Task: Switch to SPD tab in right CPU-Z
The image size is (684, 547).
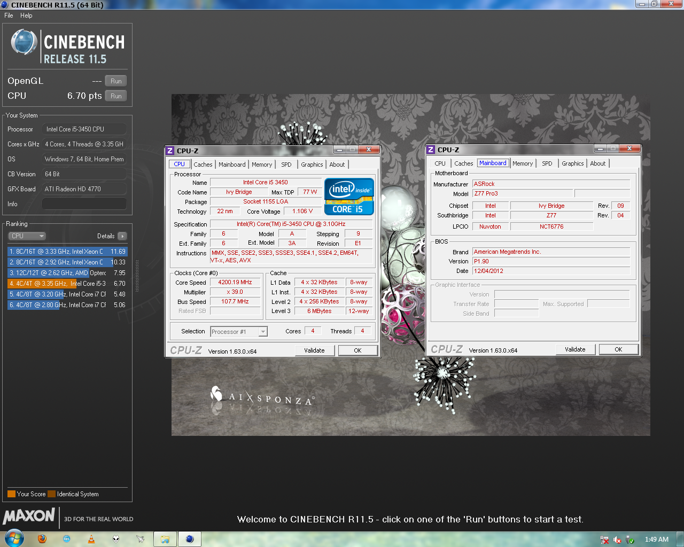Action: tap(547, 163)
